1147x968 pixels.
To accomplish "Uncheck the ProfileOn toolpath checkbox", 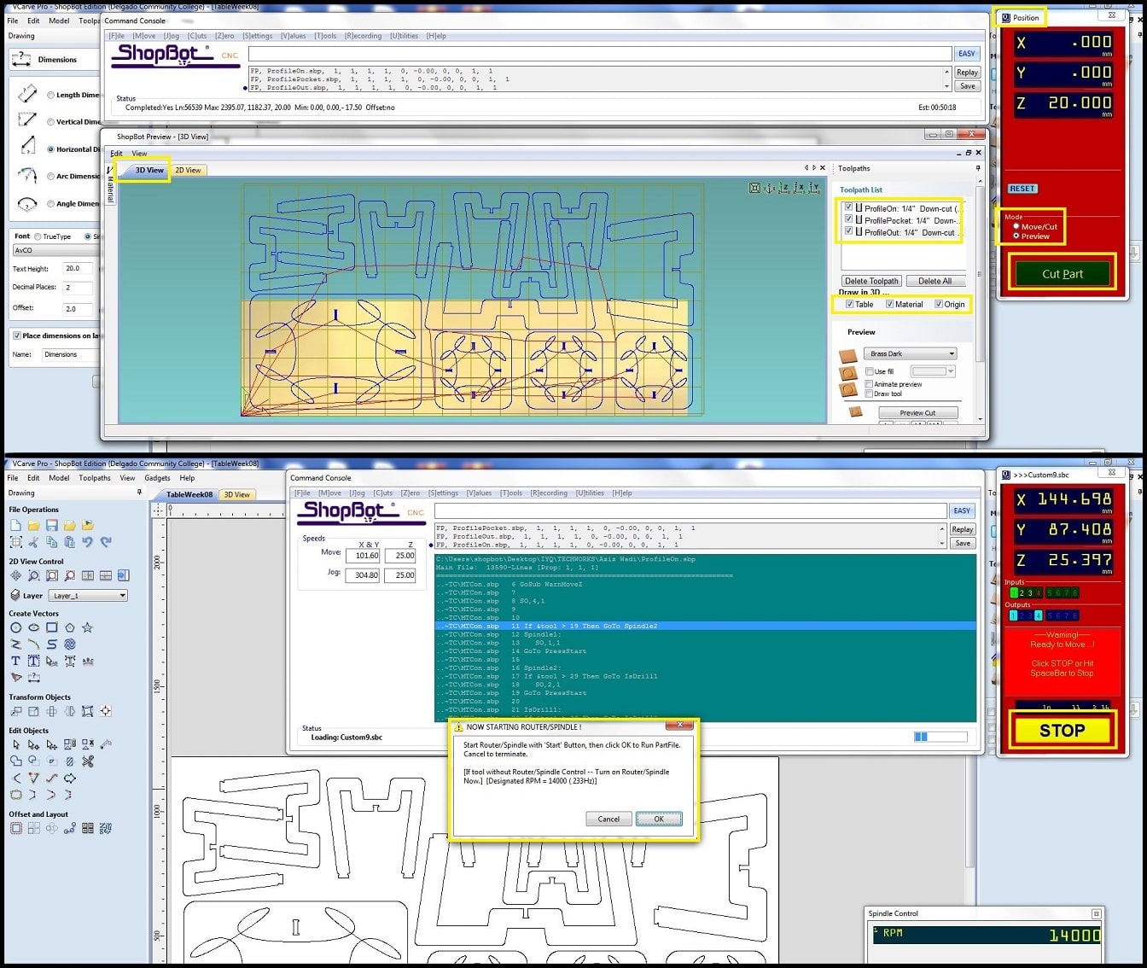I will click(848, 207).
